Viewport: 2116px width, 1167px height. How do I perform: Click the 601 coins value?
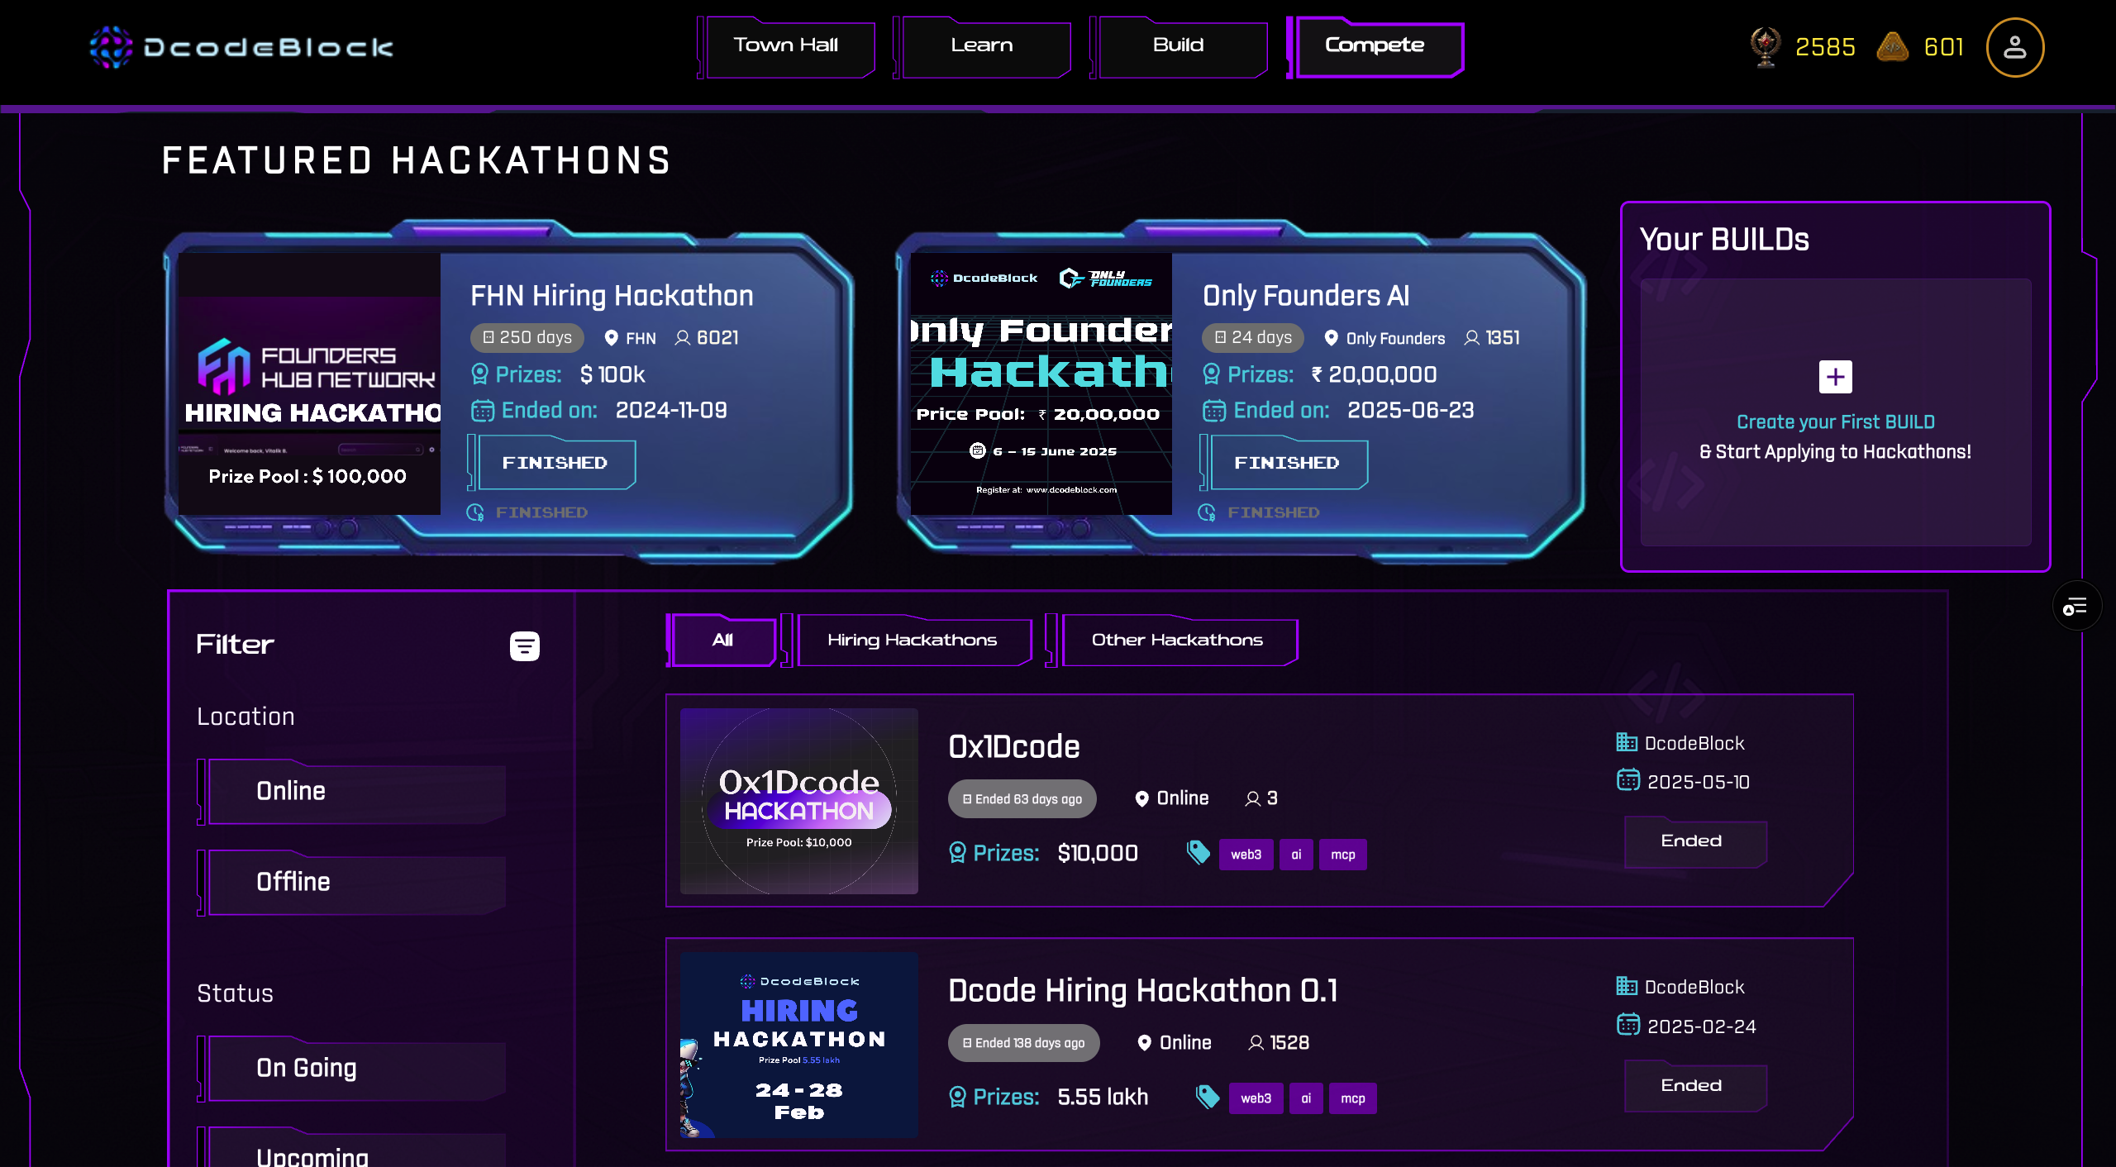point(1944,47)
